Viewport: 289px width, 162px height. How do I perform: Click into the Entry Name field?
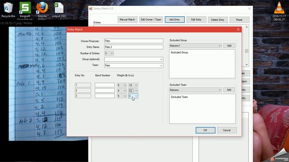click(134, 47)
